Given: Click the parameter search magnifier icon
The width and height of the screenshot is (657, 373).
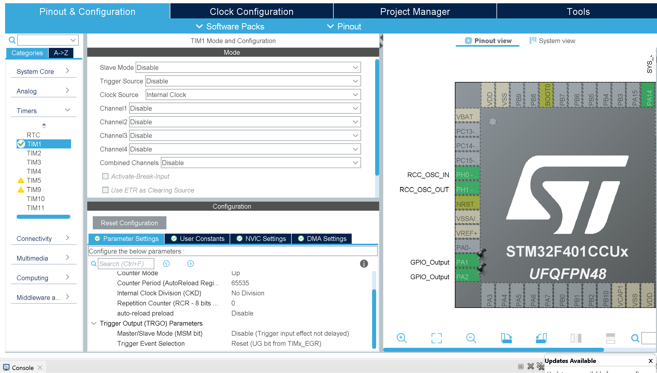Looking at the screenshot, I should tap(94, 264).
